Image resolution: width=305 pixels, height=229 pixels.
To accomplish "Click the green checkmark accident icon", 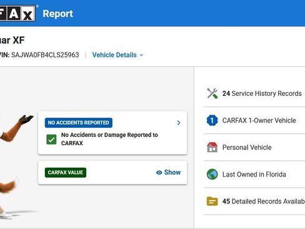I will pyautogui.click(x=51, y=140).
